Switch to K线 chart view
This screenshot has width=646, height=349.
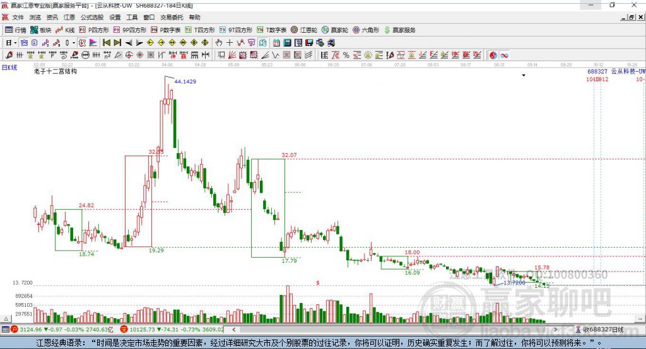click(65, 30)
